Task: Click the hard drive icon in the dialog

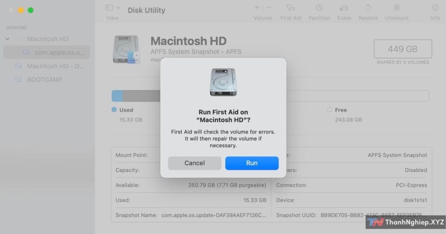Action: tap(223, 82)
